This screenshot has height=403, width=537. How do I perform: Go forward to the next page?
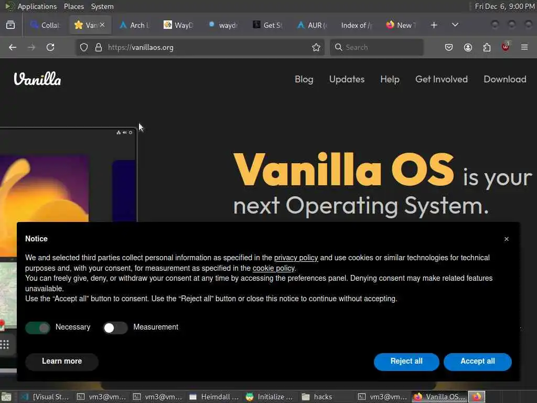(x=31, y=47)
